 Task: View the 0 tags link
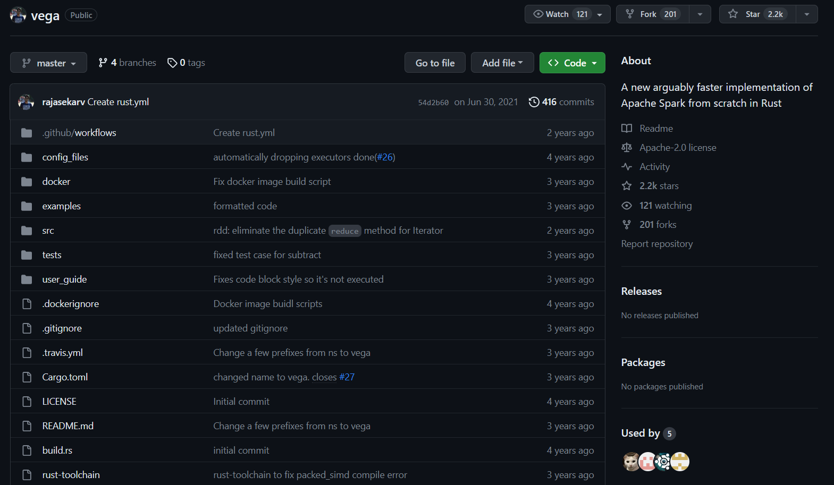click(186, 63)
